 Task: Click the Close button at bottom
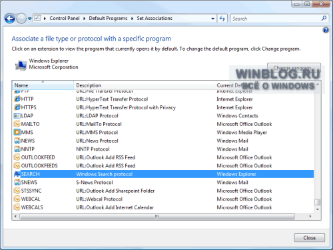tap(310, 238)
